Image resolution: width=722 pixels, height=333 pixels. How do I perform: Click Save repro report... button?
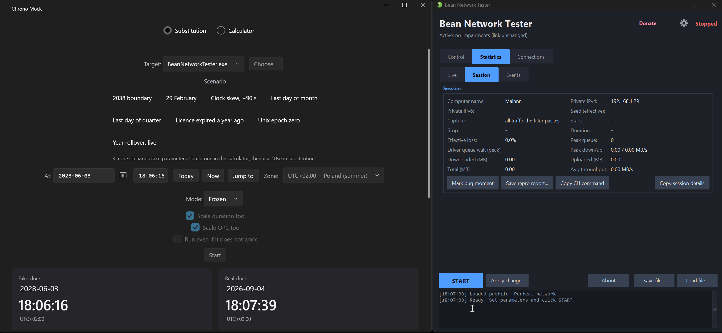pyautogui.click(x=527, y=183)
